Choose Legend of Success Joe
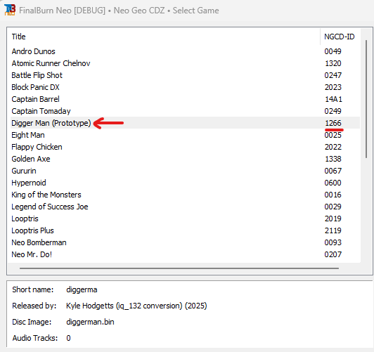This screenshot has height=352, width=374. [x=185, y=207]
